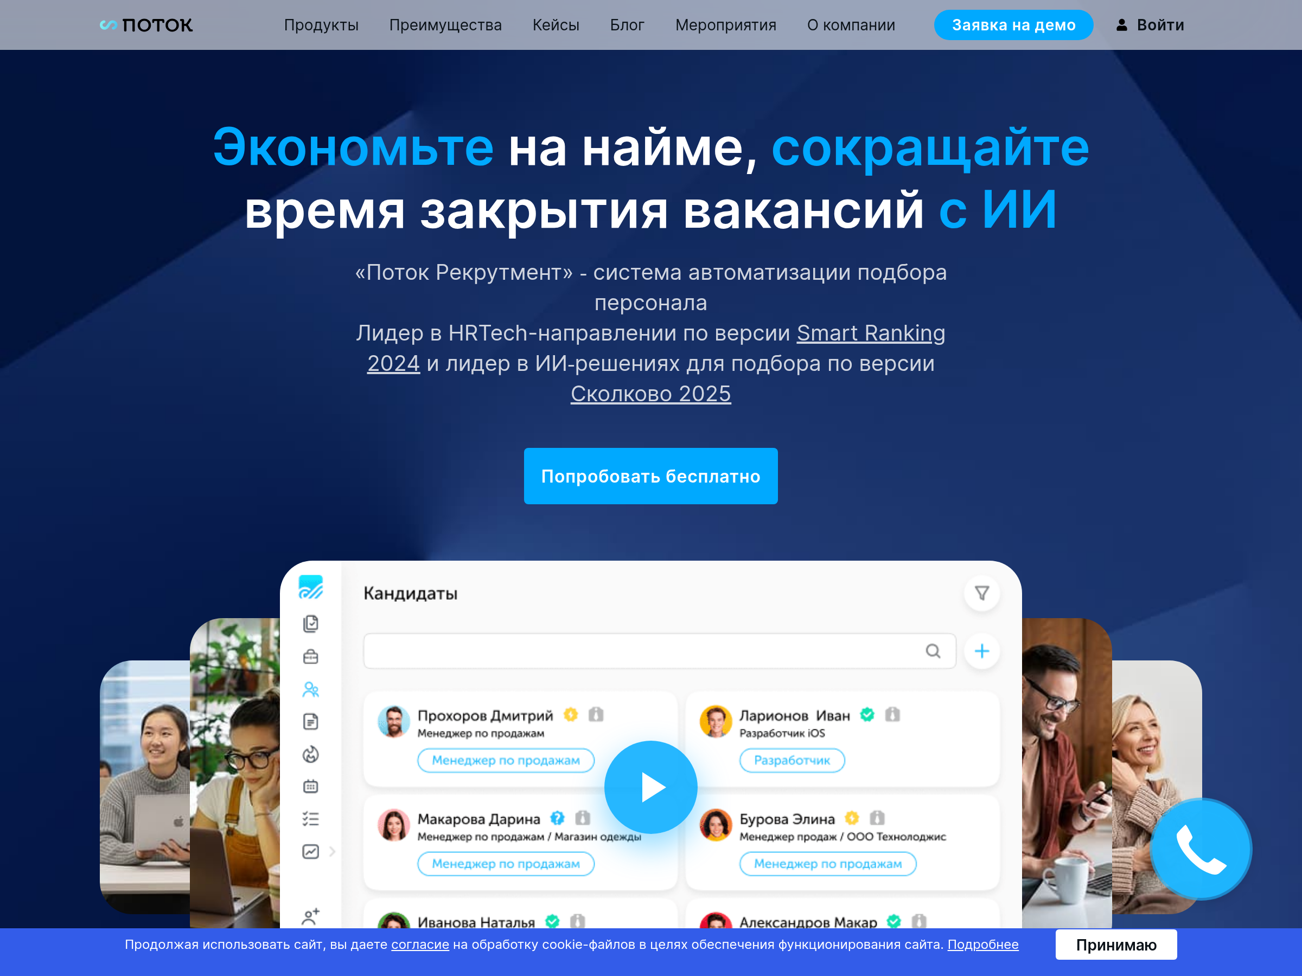Click Макарова Дарина's Менеджер по продажам tag
This screenshot has height=976, width=1302.
(x=506, y=864)
